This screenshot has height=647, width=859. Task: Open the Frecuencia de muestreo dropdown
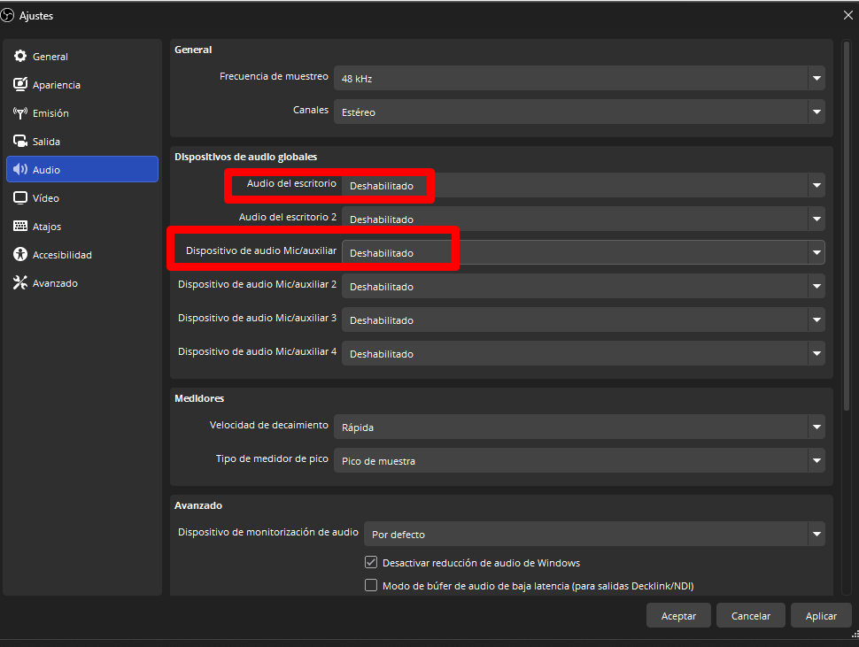[x=816, y=78]
